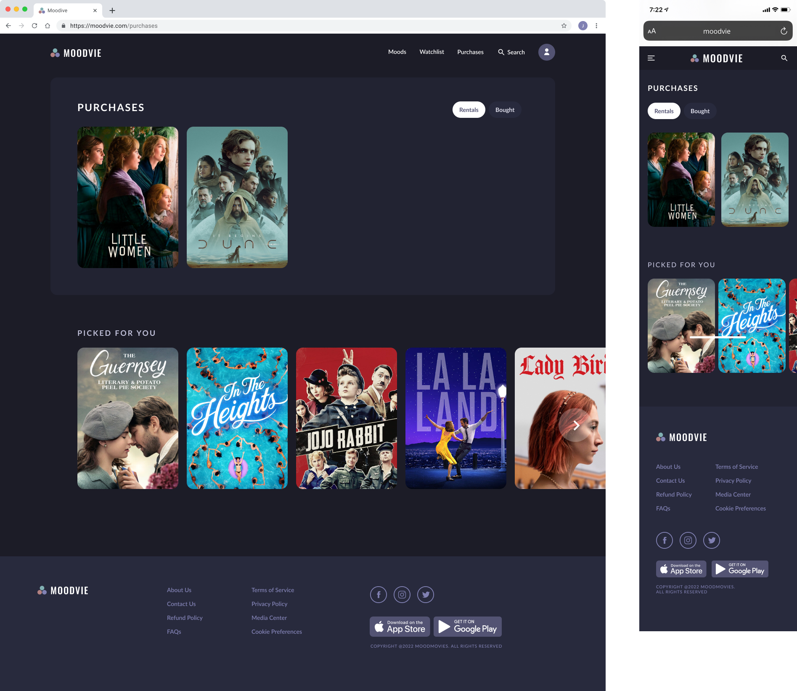Go to Moods in navigation
Viewport: 797px width, 691px height.
397,52
